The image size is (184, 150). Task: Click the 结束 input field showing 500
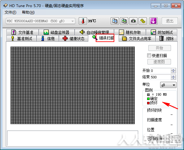(x=160, y=77)
